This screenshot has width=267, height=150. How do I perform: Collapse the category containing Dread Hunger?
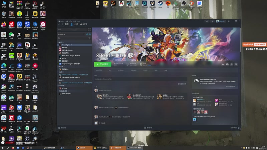[x=58, y=91]
